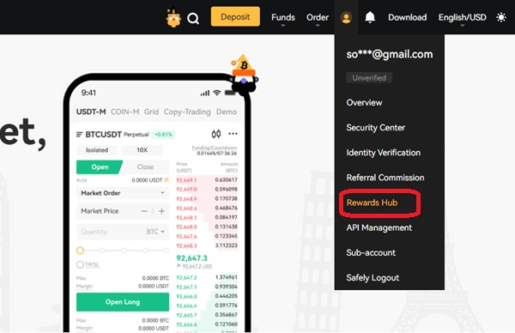Click the Market Price input field
515x333 pixels.
tap(123, 211)
